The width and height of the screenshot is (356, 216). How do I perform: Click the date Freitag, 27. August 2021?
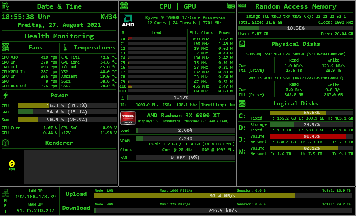tap(59, 25)
